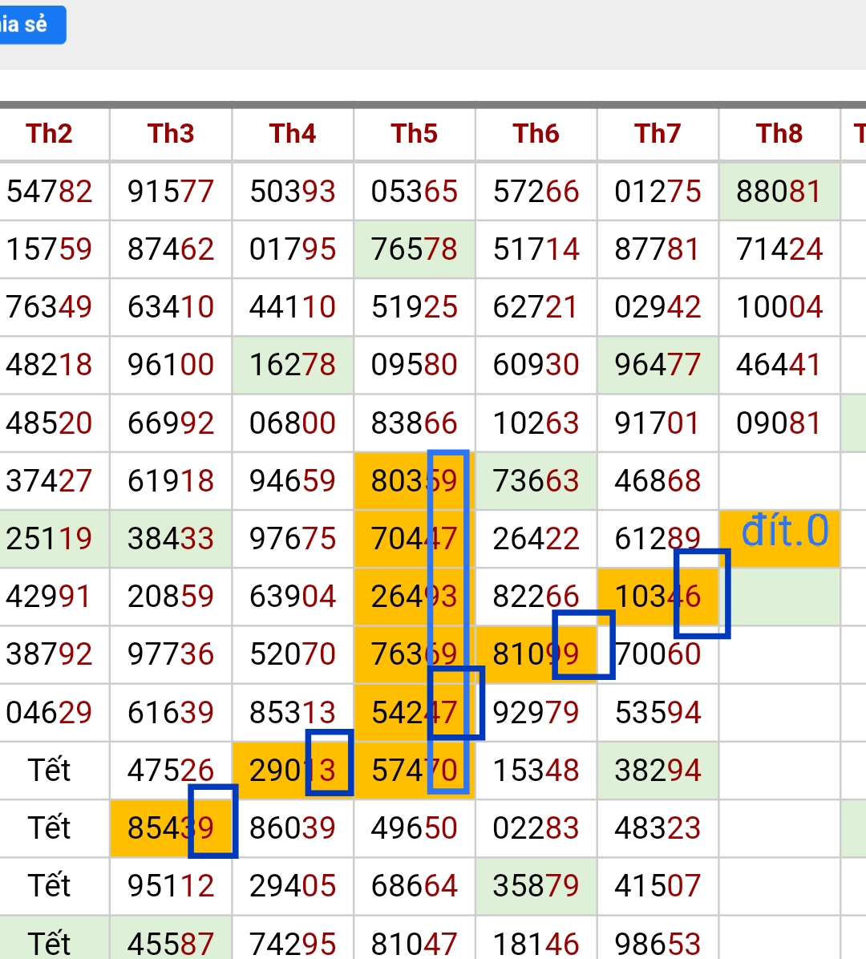Click the green cell 96477

pyautogui.click(x=658, y=365)
